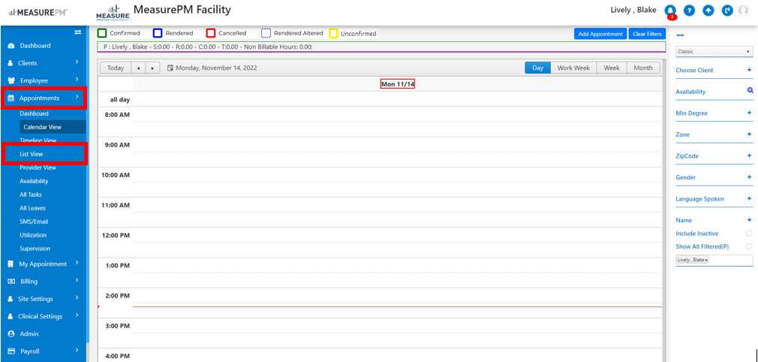Click the Clinical Settings person icon
Viewport: 758px width, 362px height.
11,316
